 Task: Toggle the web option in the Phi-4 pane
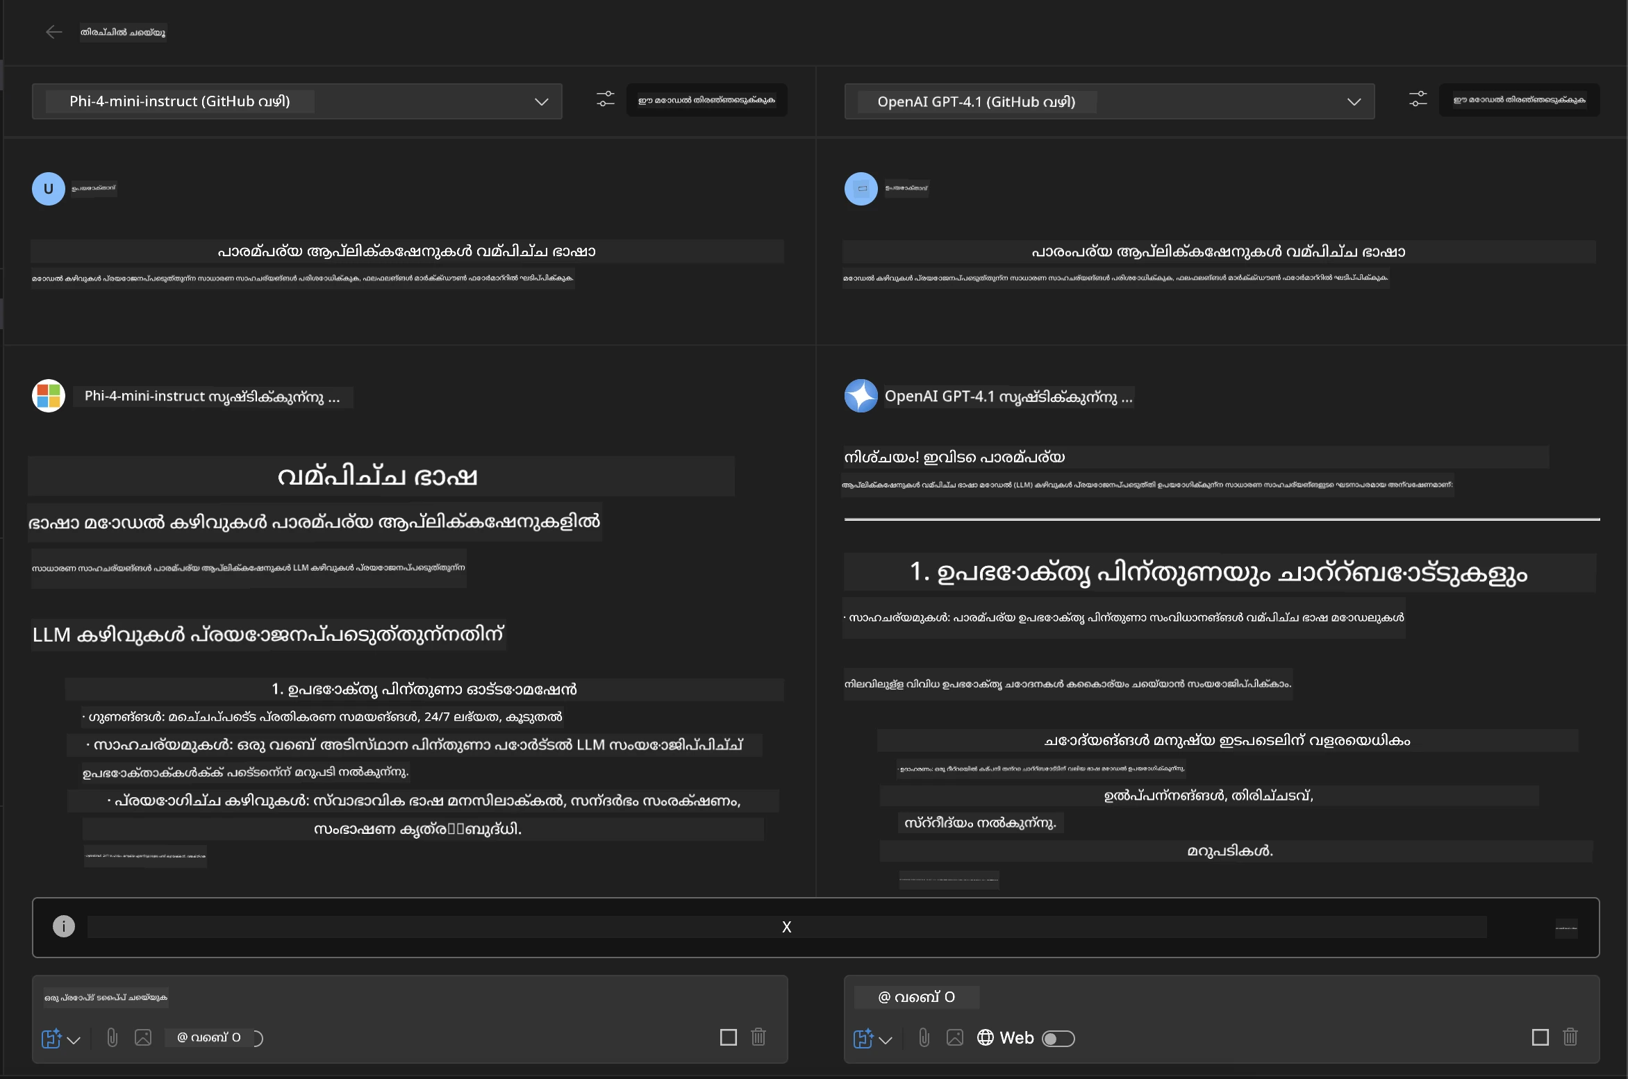[215, 1037]
